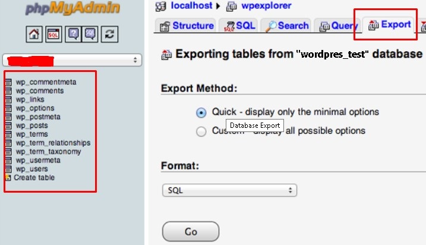This screenshot has width=426, height=245.
Task: Click the phpMyAdmin logo
Action: pyautogui.click(x=72, y=8)
